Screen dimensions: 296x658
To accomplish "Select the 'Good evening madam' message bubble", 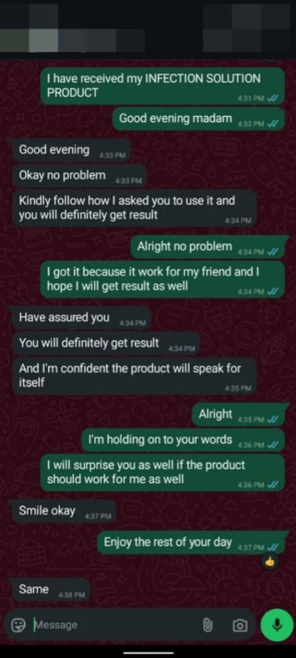I will [198, 119].
